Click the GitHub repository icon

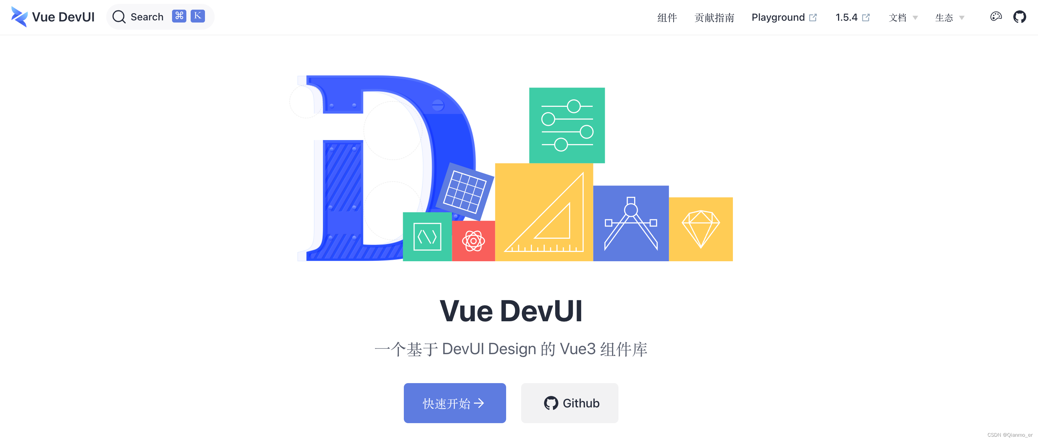(1019, 18)
